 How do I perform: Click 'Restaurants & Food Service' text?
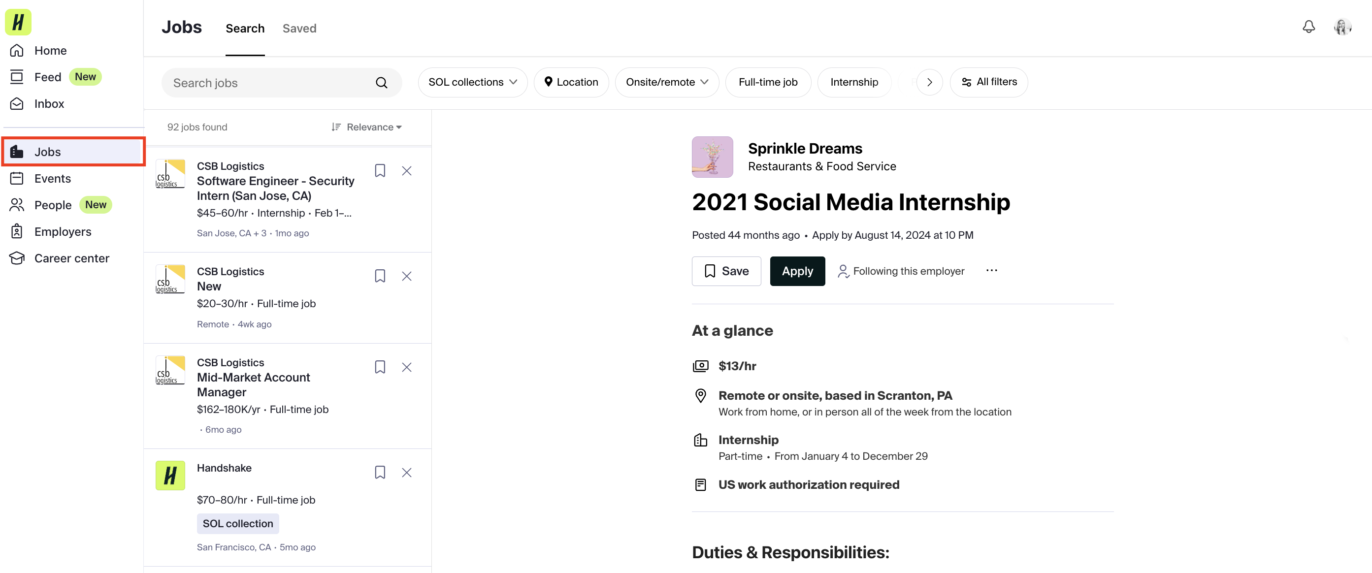pyautogui.click(x=822, y=167)
